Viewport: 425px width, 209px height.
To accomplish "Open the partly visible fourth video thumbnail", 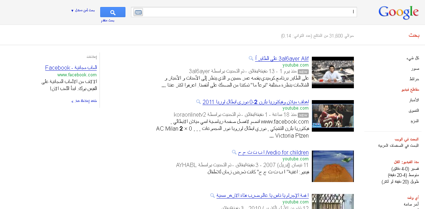I will (333, 201).
